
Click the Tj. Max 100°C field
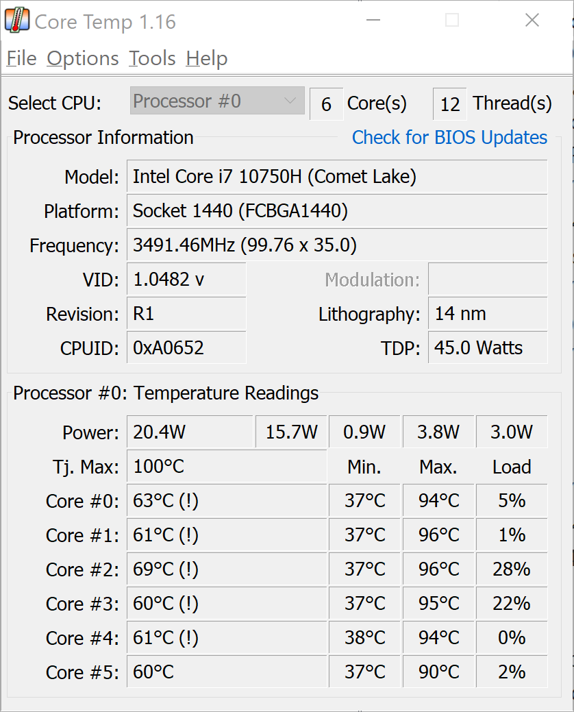coord(227,467)
